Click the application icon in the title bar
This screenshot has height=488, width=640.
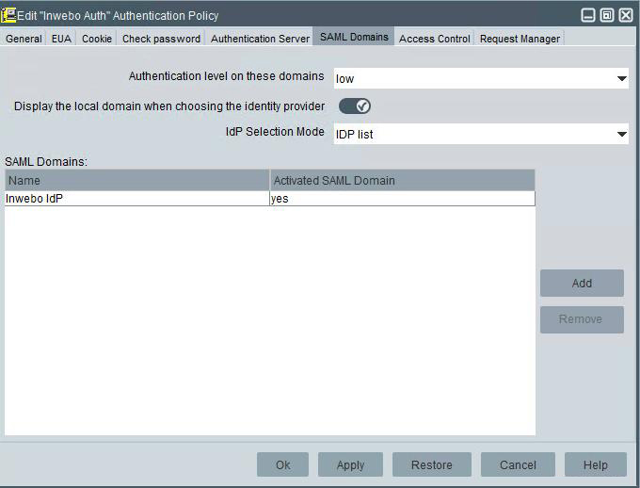coord(9,15)
